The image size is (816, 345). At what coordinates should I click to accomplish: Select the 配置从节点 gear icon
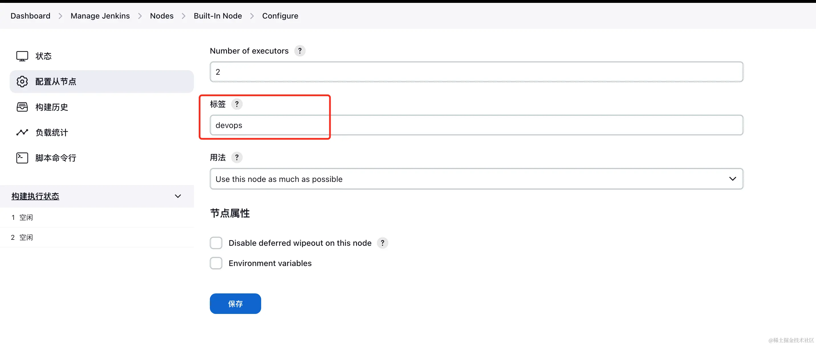coord(22,82)
